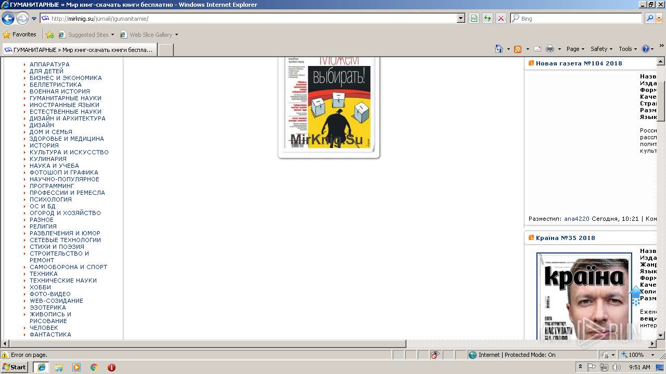Open the Page menu

pyautogui.click(x=575, y=49)
